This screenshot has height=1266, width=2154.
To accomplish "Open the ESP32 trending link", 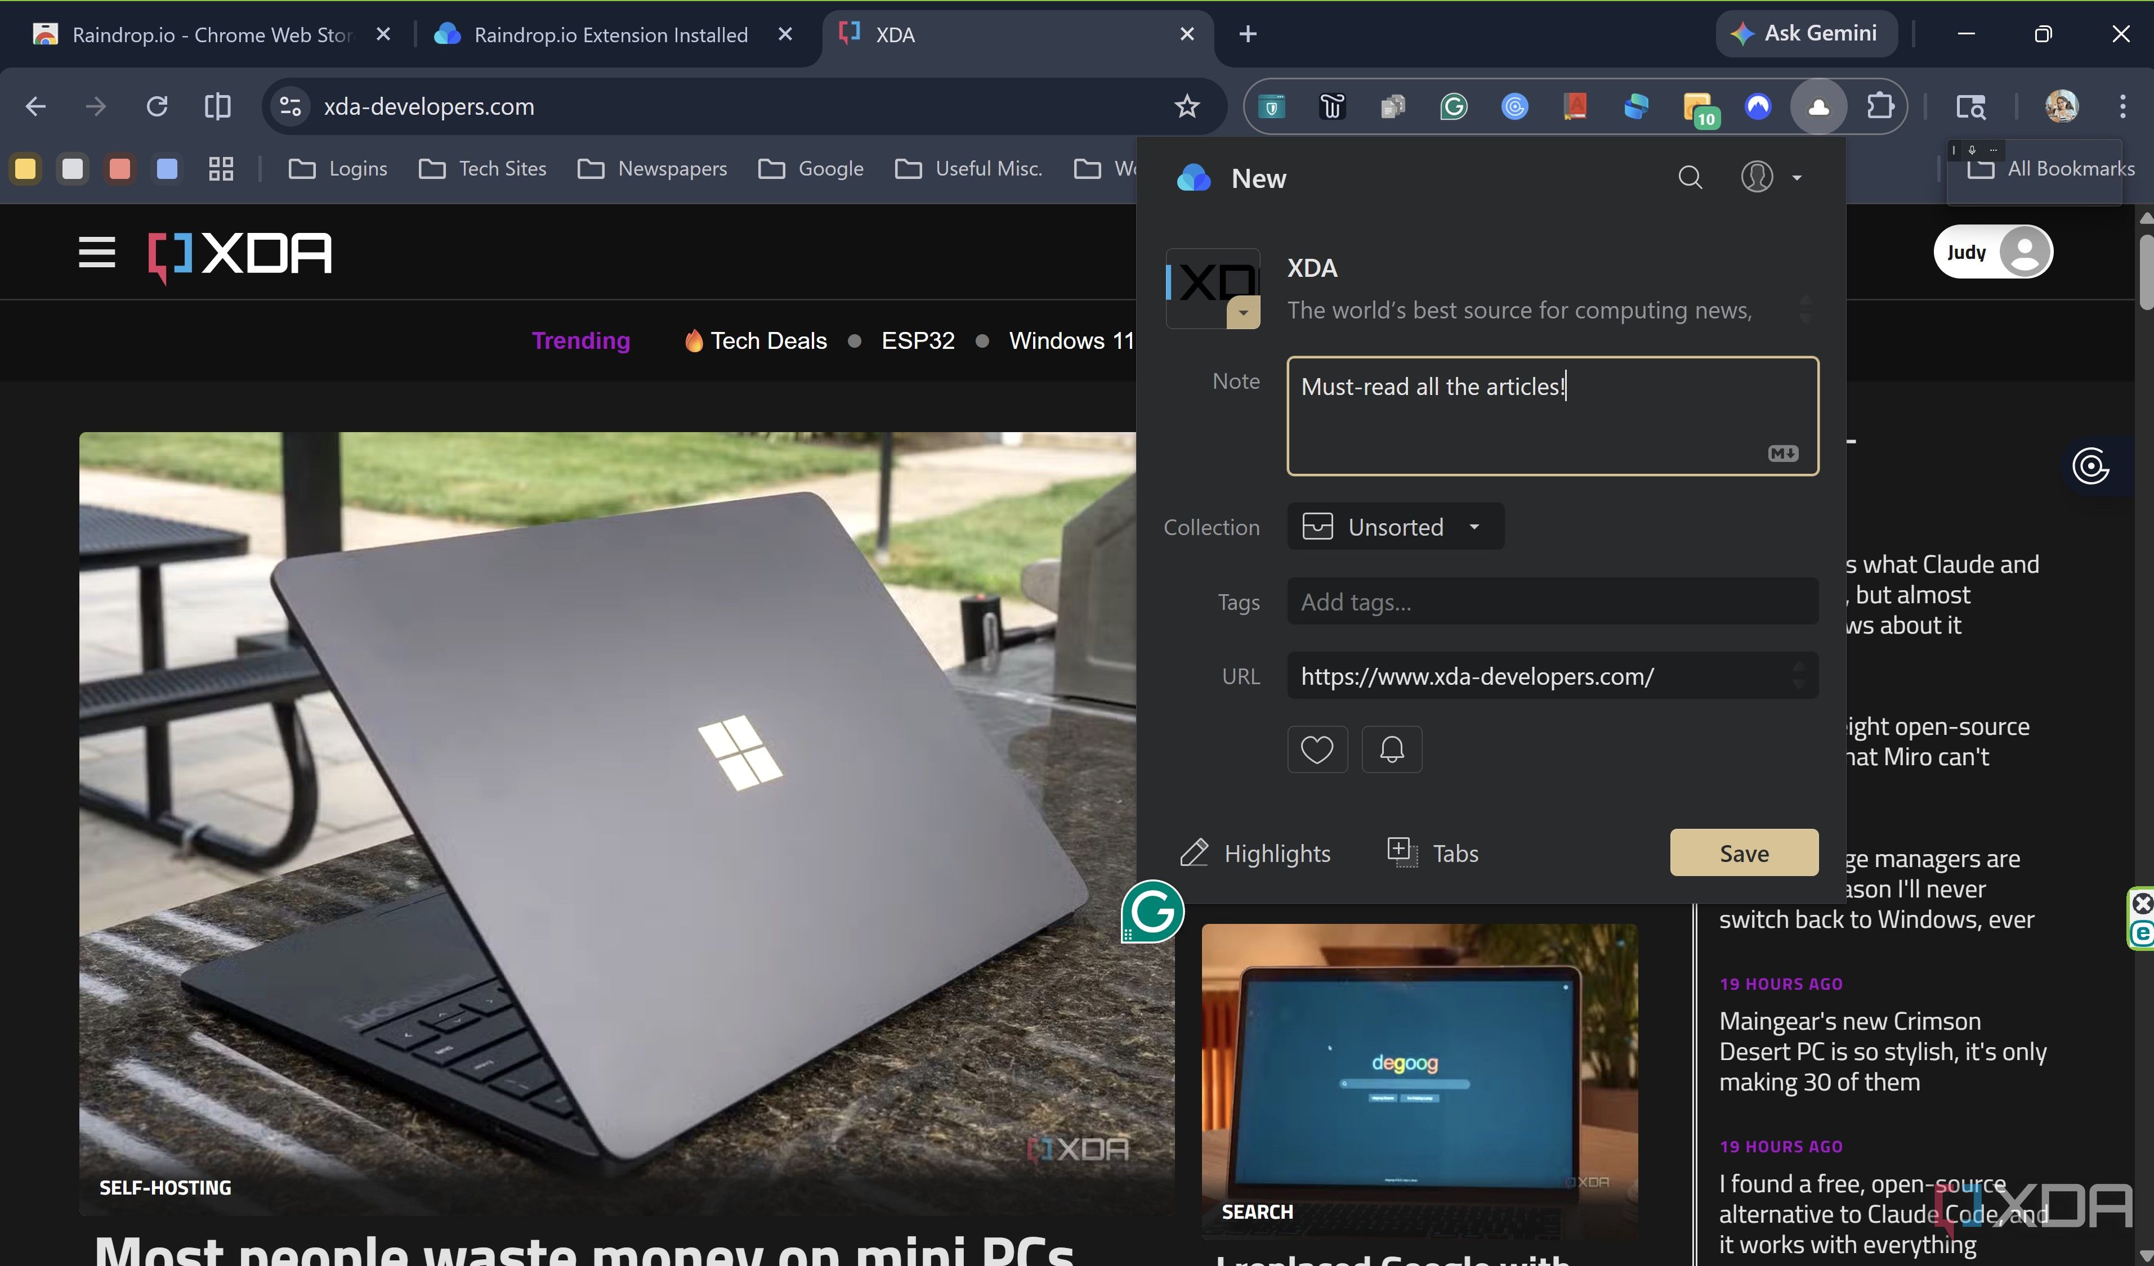I will click(x=917, y=341).
